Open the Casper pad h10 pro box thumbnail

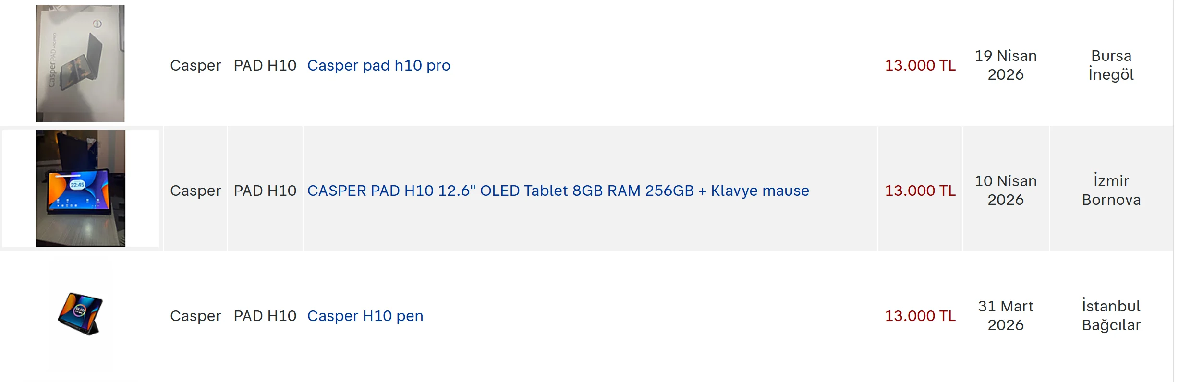(x=80, y=63)
